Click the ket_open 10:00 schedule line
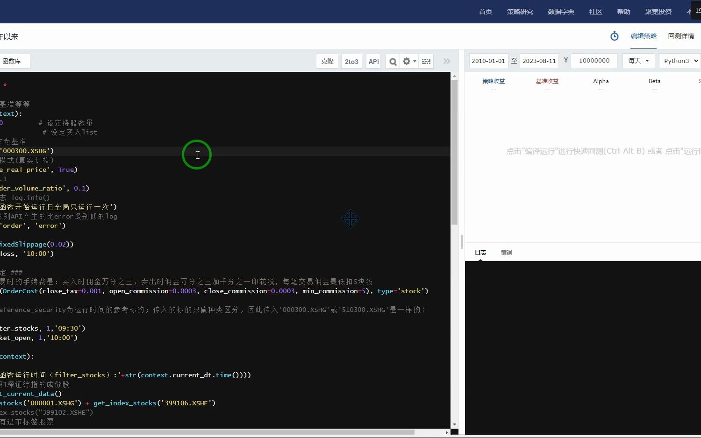This screenshot has height=438, width=701. pos(39,338)
